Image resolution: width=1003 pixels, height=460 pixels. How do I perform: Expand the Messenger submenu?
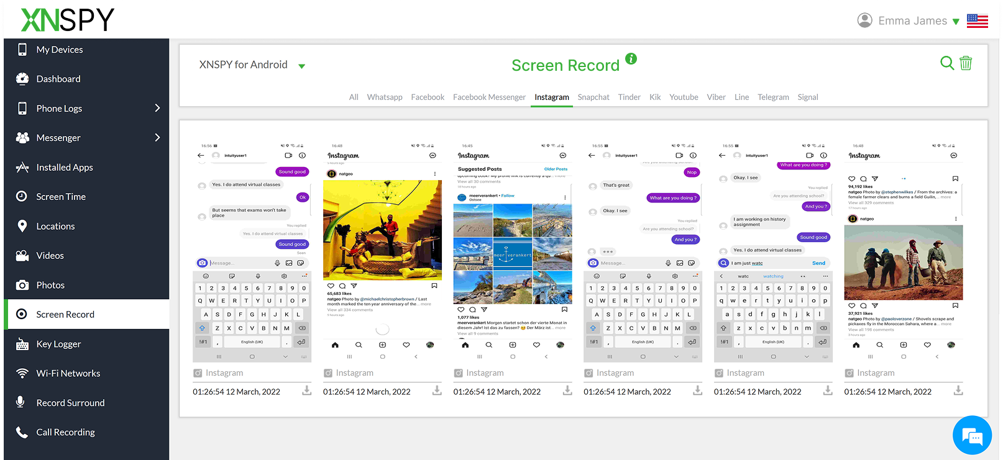tap(157, 138)
